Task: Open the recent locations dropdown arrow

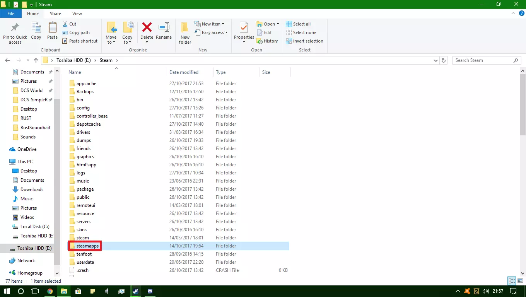Action: tap(28, 60)
